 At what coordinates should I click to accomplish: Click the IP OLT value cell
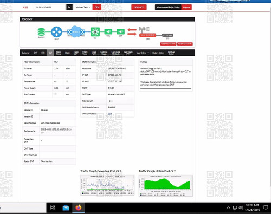(120, 75)
